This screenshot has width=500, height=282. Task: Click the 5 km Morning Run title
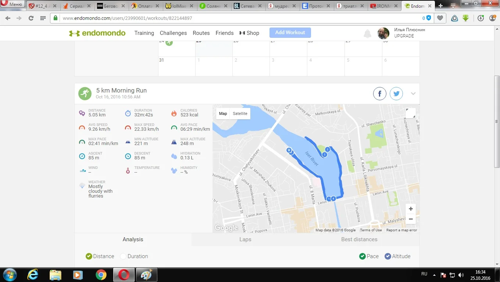[121, 90]
